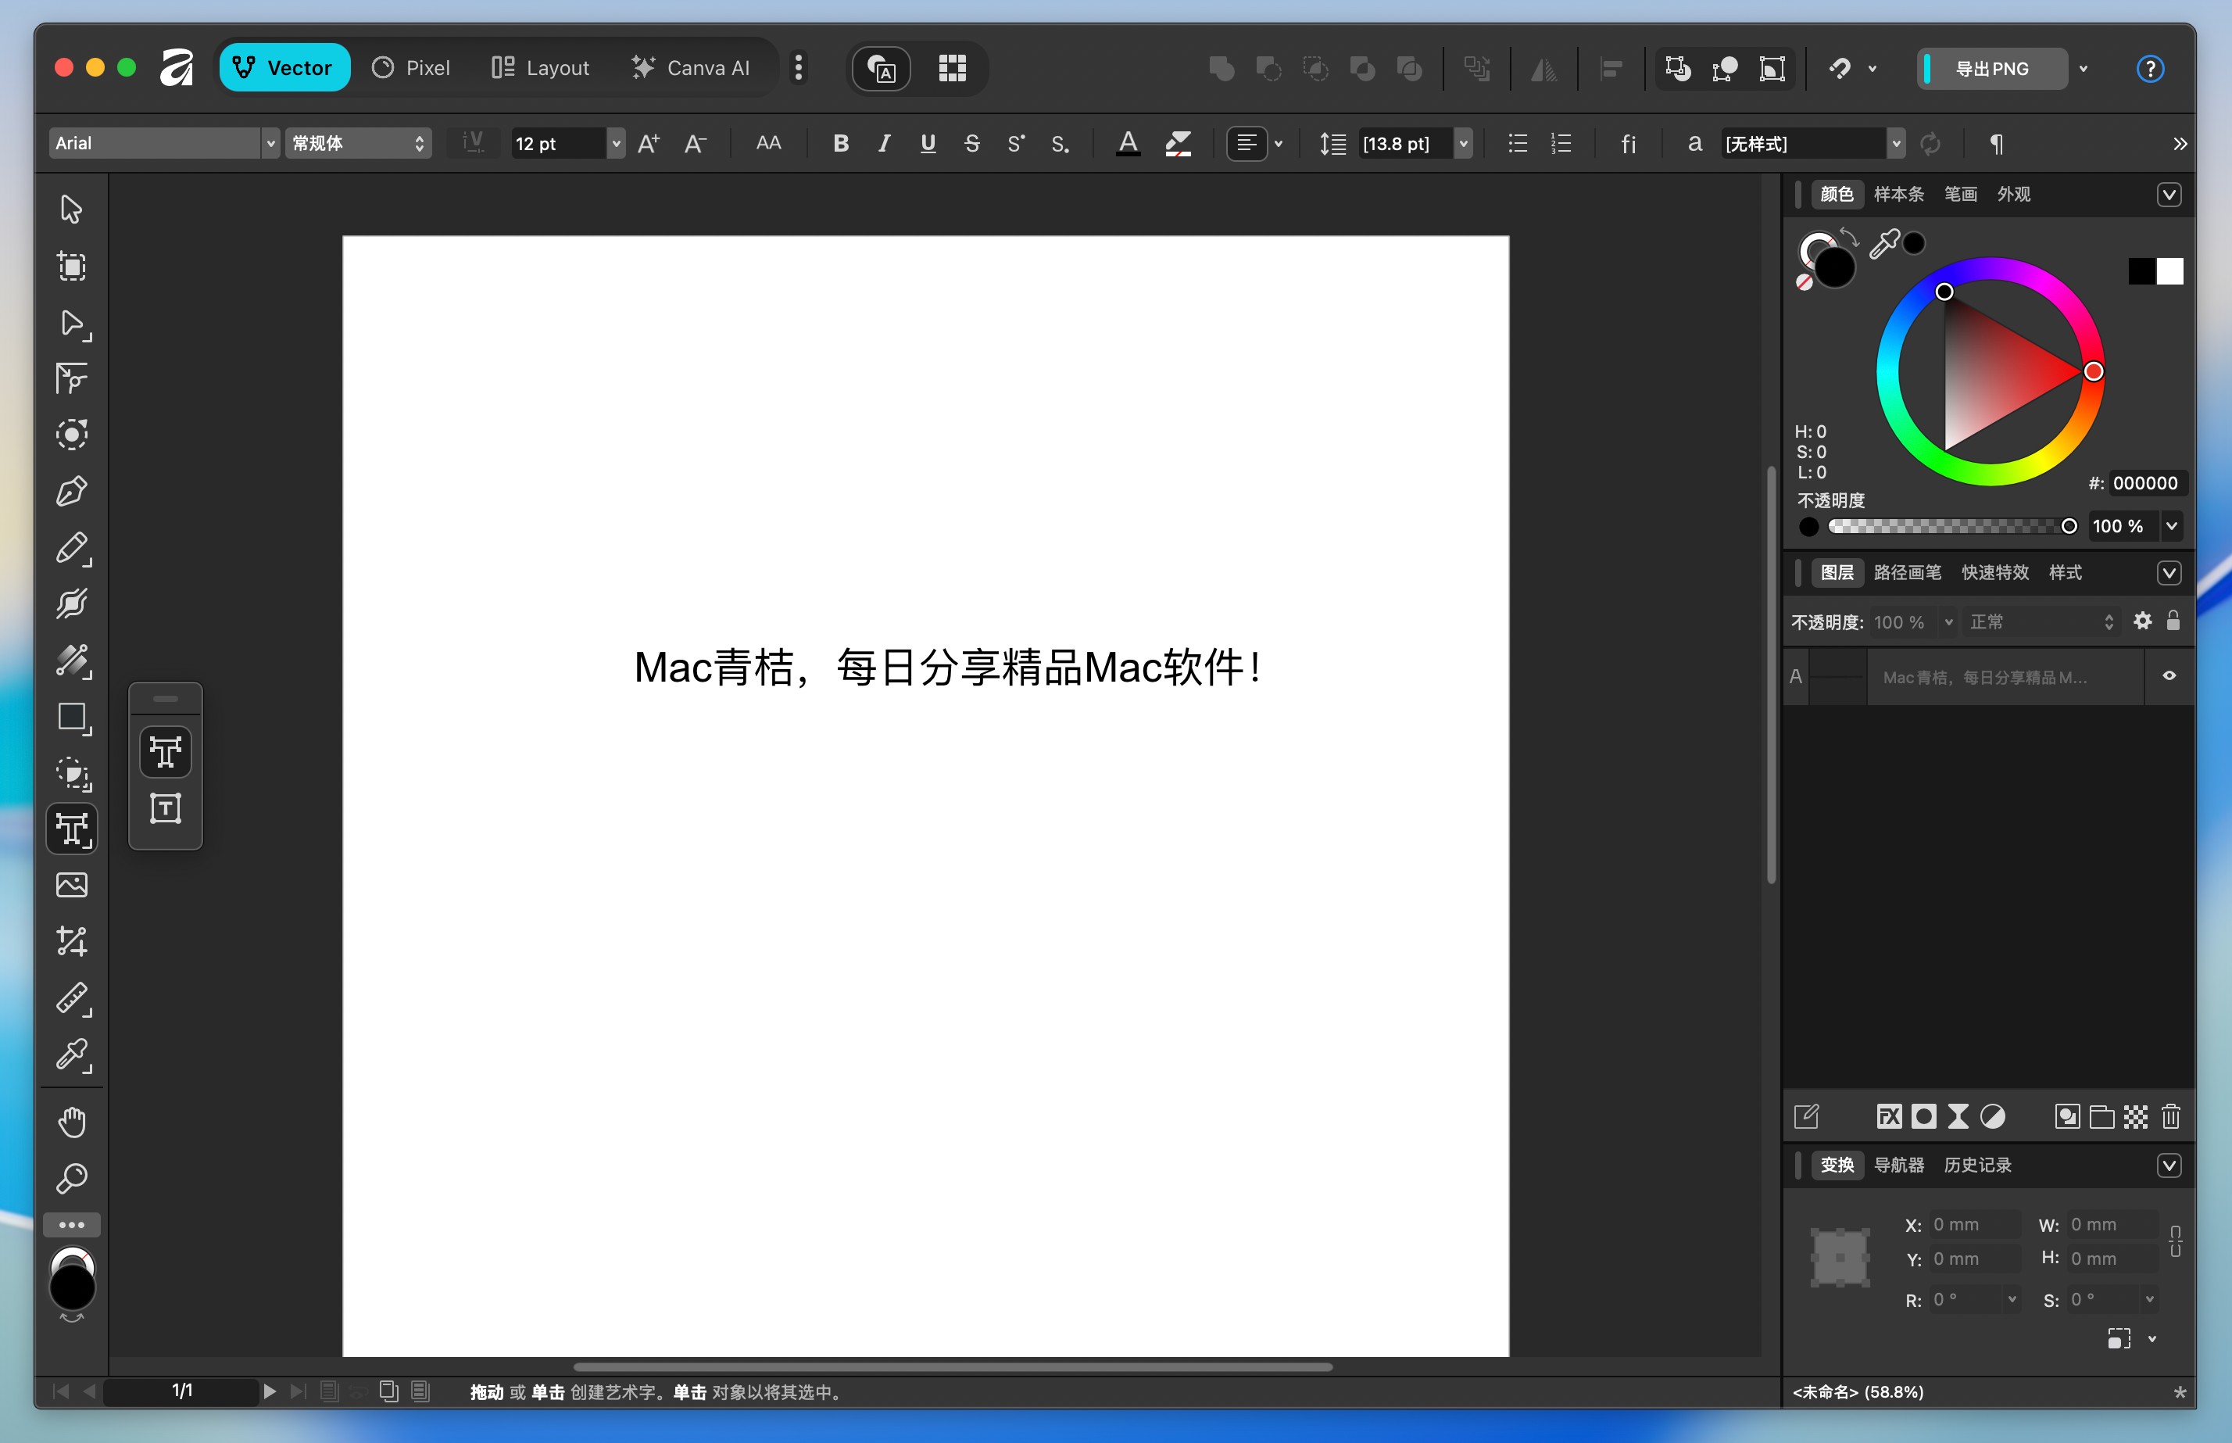Click the trash icon to delete layer
Viewport: 2232px width, 1443px height.
[2170, 1116]
